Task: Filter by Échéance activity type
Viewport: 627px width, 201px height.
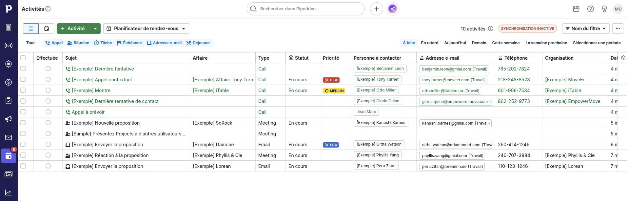Action: coord(129,43)
